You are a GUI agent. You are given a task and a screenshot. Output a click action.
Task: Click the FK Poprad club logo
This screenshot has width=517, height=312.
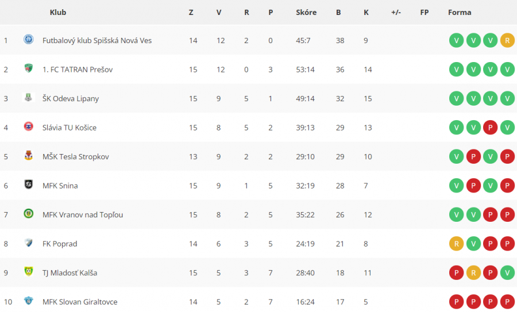pyautogui.click(x=29, y=242)
